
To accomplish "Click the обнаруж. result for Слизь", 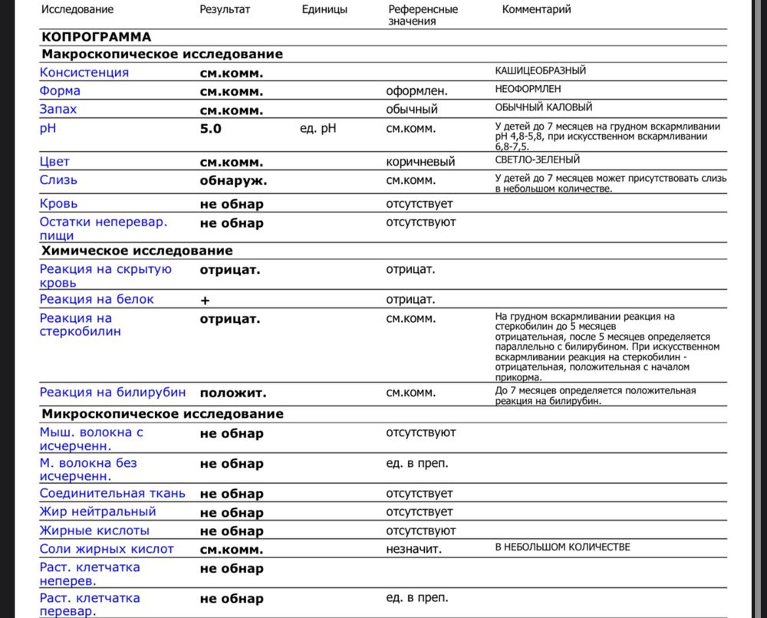I will tap(233, 181).
